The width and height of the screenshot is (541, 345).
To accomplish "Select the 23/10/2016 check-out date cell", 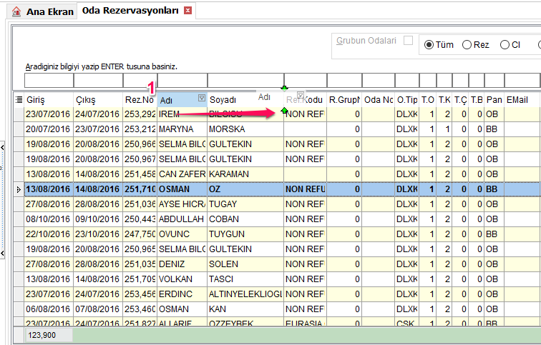I will coord(98,234).
